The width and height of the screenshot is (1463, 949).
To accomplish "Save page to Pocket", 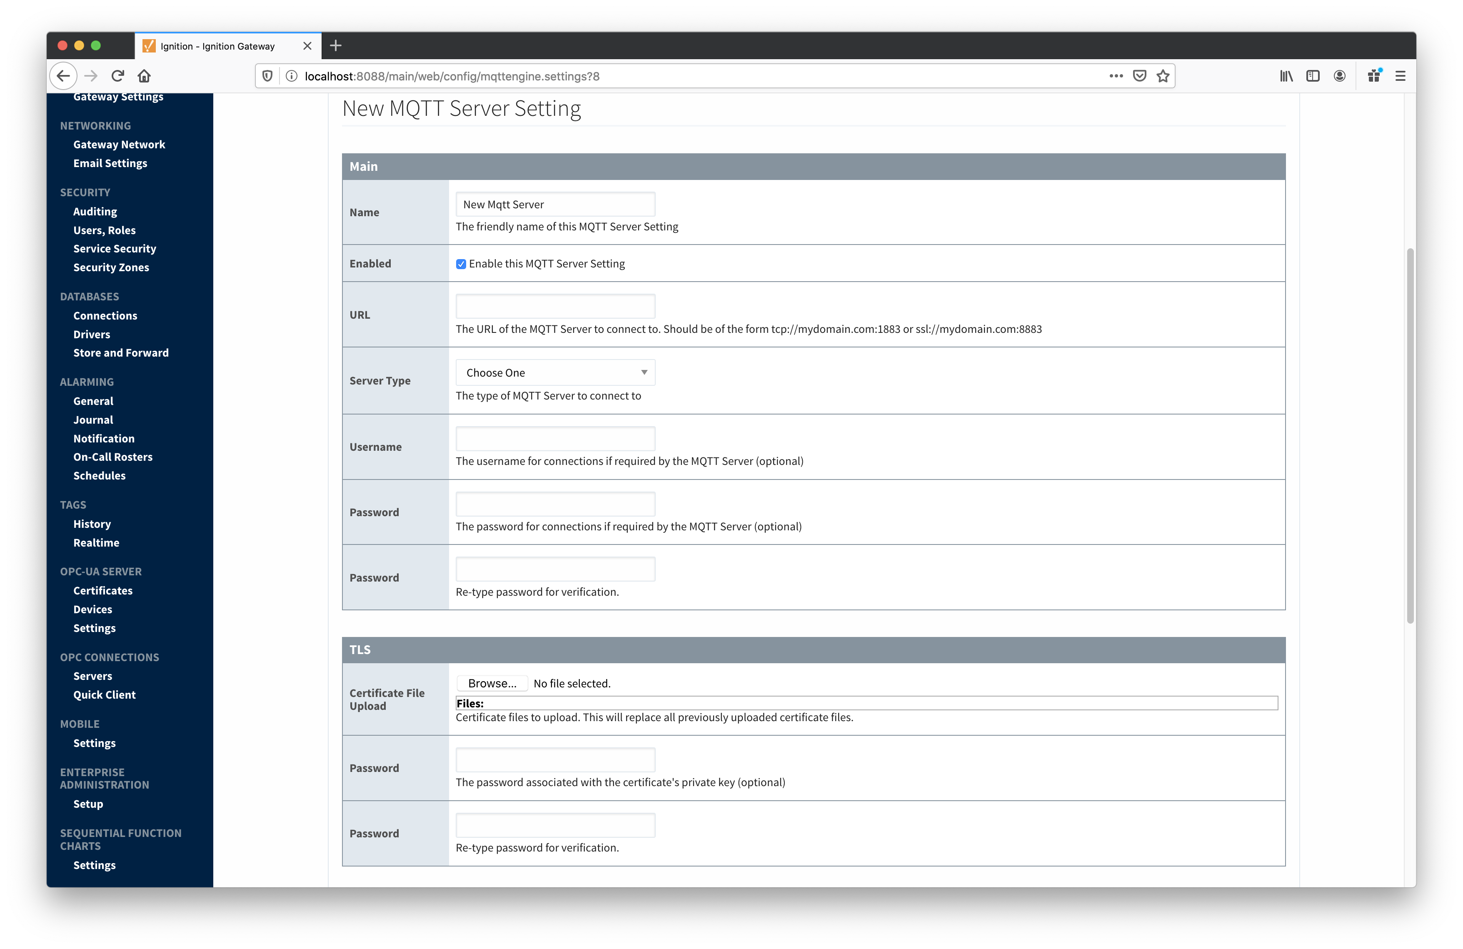I will click(x=1140, y=75).
